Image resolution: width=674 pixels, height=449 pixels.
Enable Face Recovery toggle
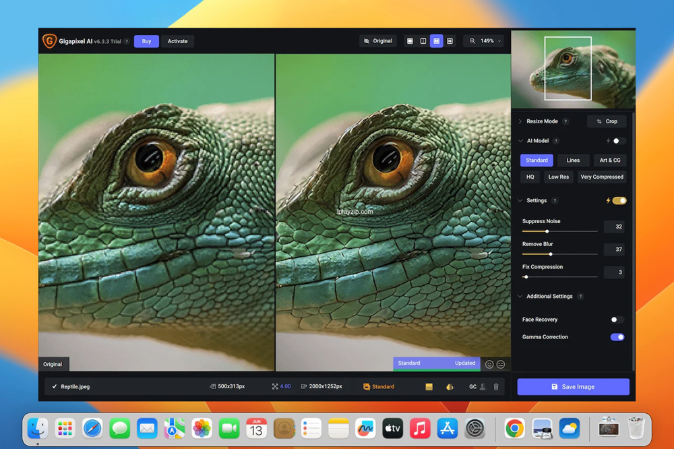617,320
